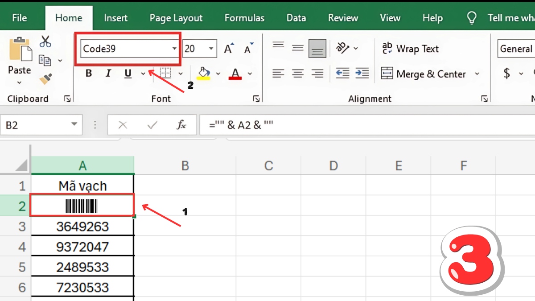Open the Help tab
Viewport: 535px width, 301px height.
432,18
